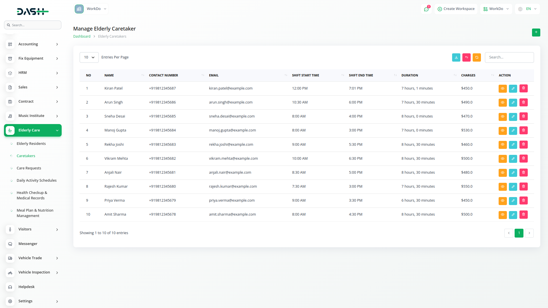View Kiran Patel's details with eye icon
This screenshot has height=308, width=548.
click(502, 88)
